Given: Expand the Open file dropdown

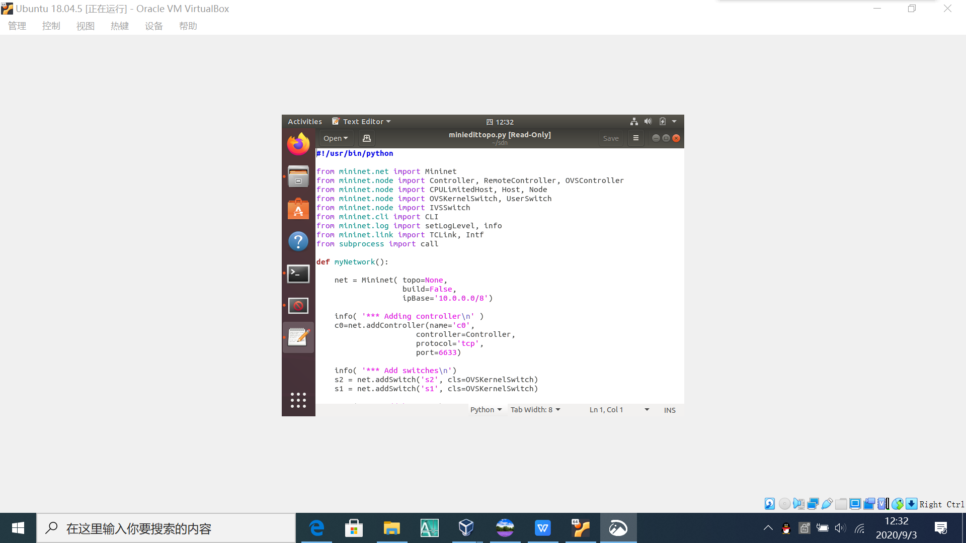Looking at the screenshot, I should point(336,138).
